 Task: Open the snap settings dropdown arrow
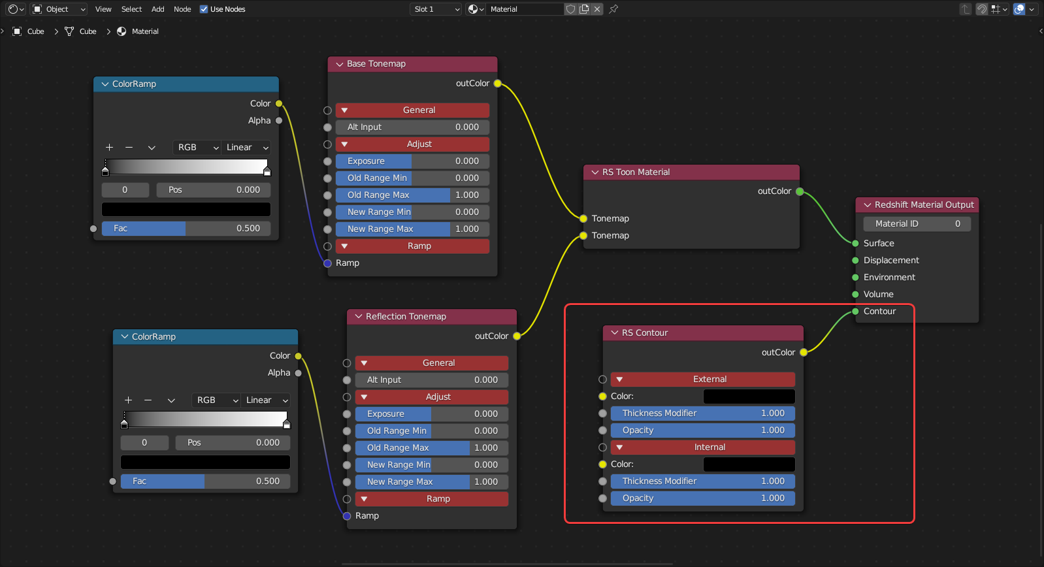point(1005,9)
